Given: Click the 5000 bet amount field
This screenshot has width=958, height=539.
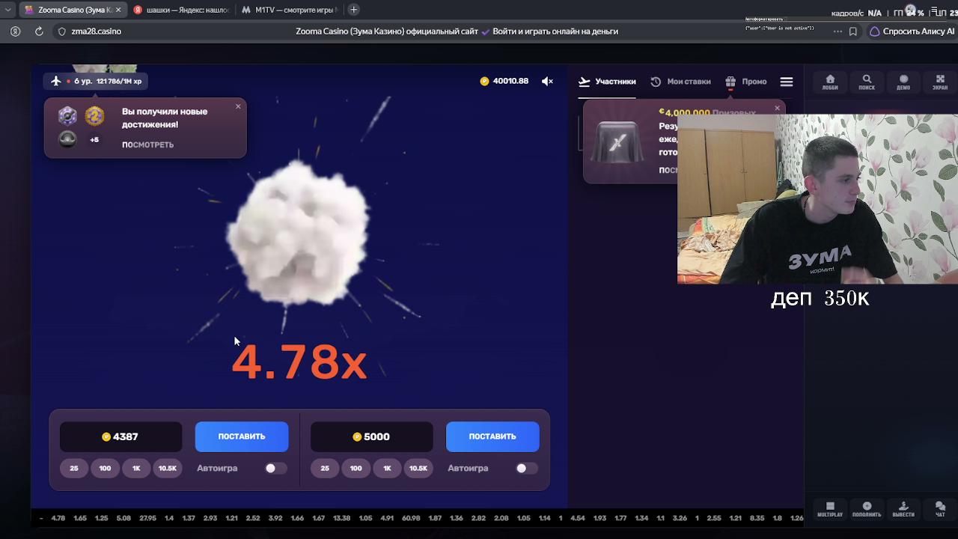Looking at the screenshot, I should 372,436.
